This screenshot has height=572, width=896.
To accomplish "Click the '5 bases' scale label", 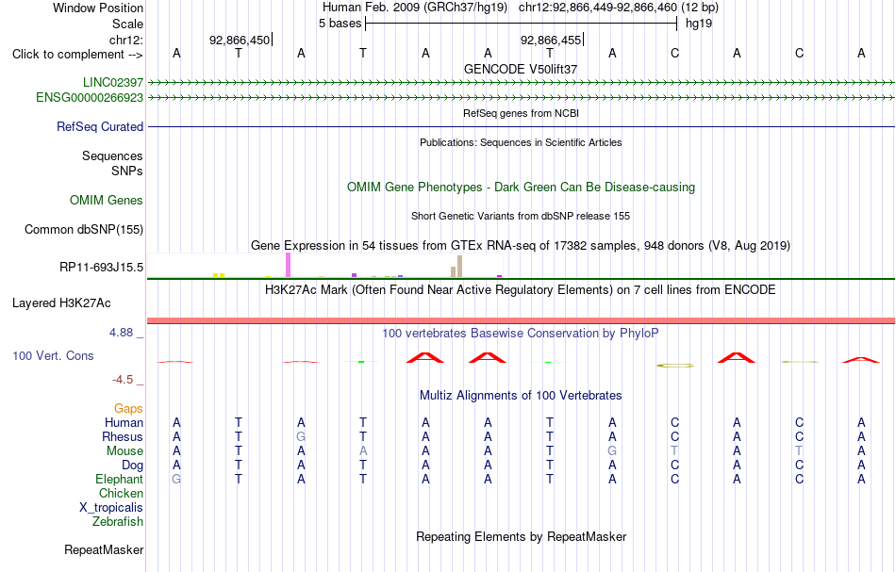I will pos(340,24).
